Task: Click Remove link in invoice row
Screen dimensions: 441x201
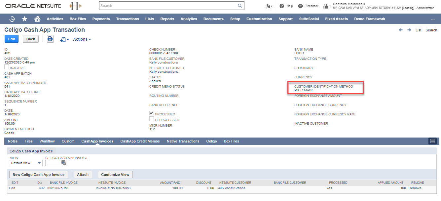Action: point(415,188)
